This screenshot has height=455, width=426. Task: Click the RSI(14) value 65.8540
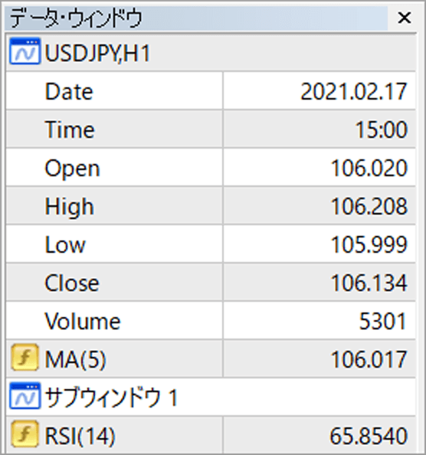click(369, 436)
